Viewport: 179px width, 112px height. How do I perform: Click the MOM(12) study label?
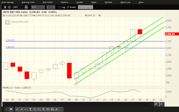tap(17, 88)
